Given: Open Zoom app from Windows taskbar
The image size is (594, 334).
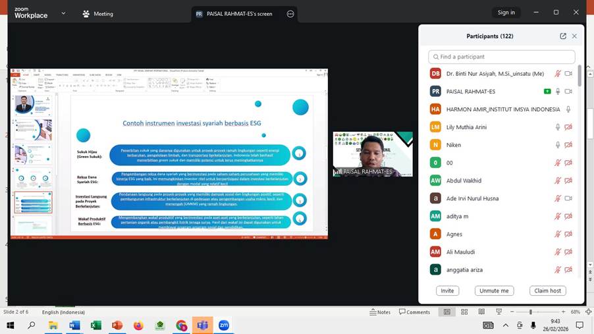Looking at the screenshot, I should pos(224,325).
